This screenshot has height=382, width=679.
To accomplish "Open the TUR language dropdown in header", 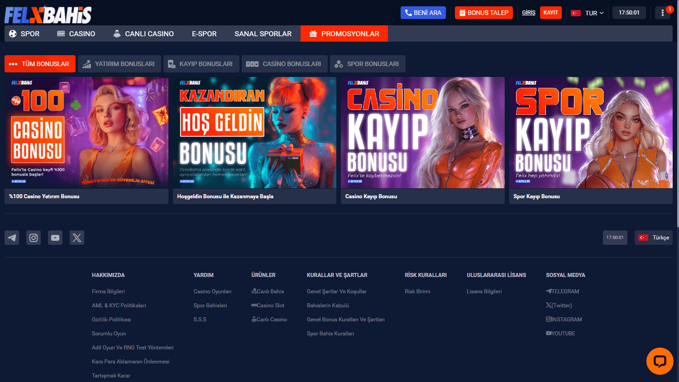I will (587, 13).
